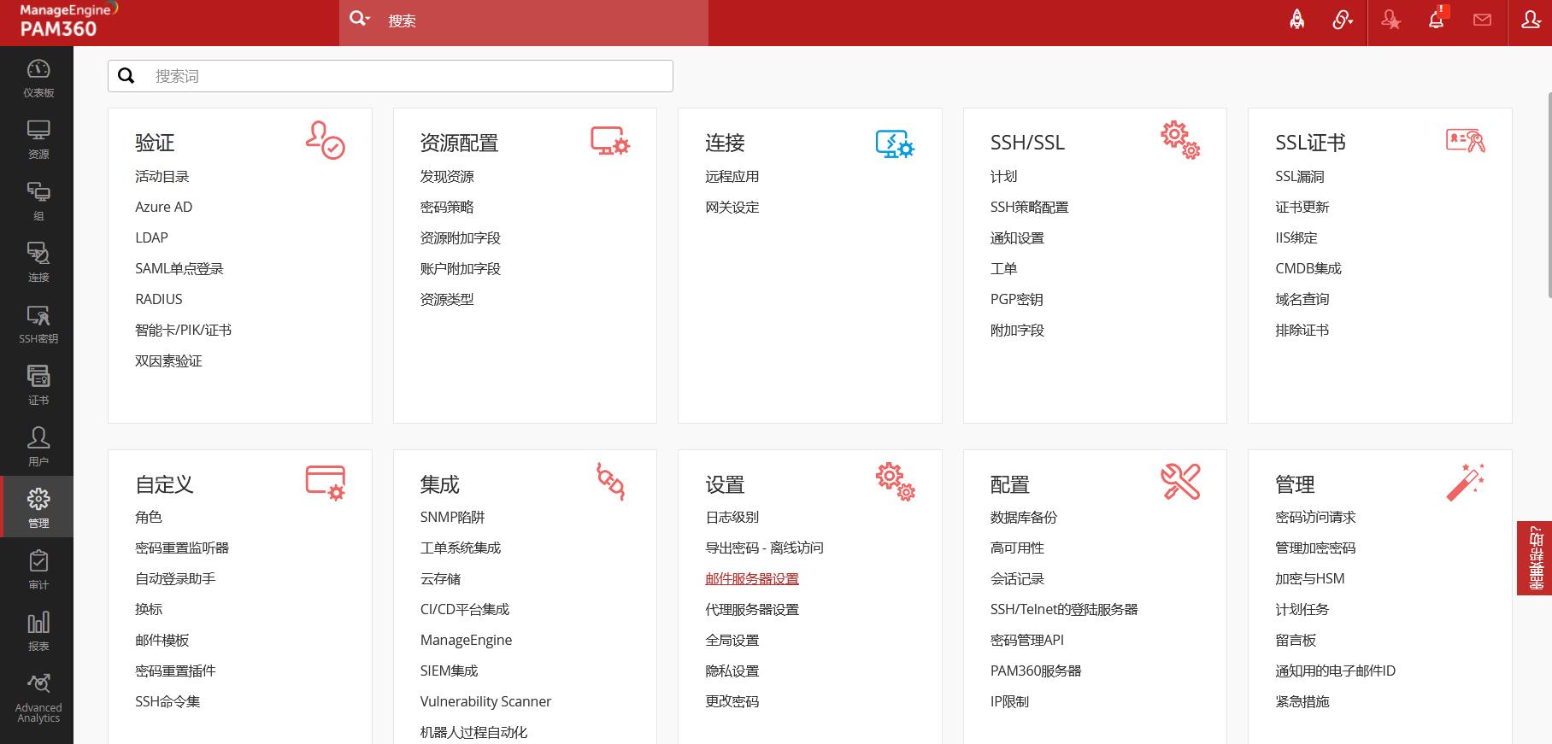This screenshot has width=1552, height=744.
Task: Open 双因素验证 link
Action: coord(168,360)
